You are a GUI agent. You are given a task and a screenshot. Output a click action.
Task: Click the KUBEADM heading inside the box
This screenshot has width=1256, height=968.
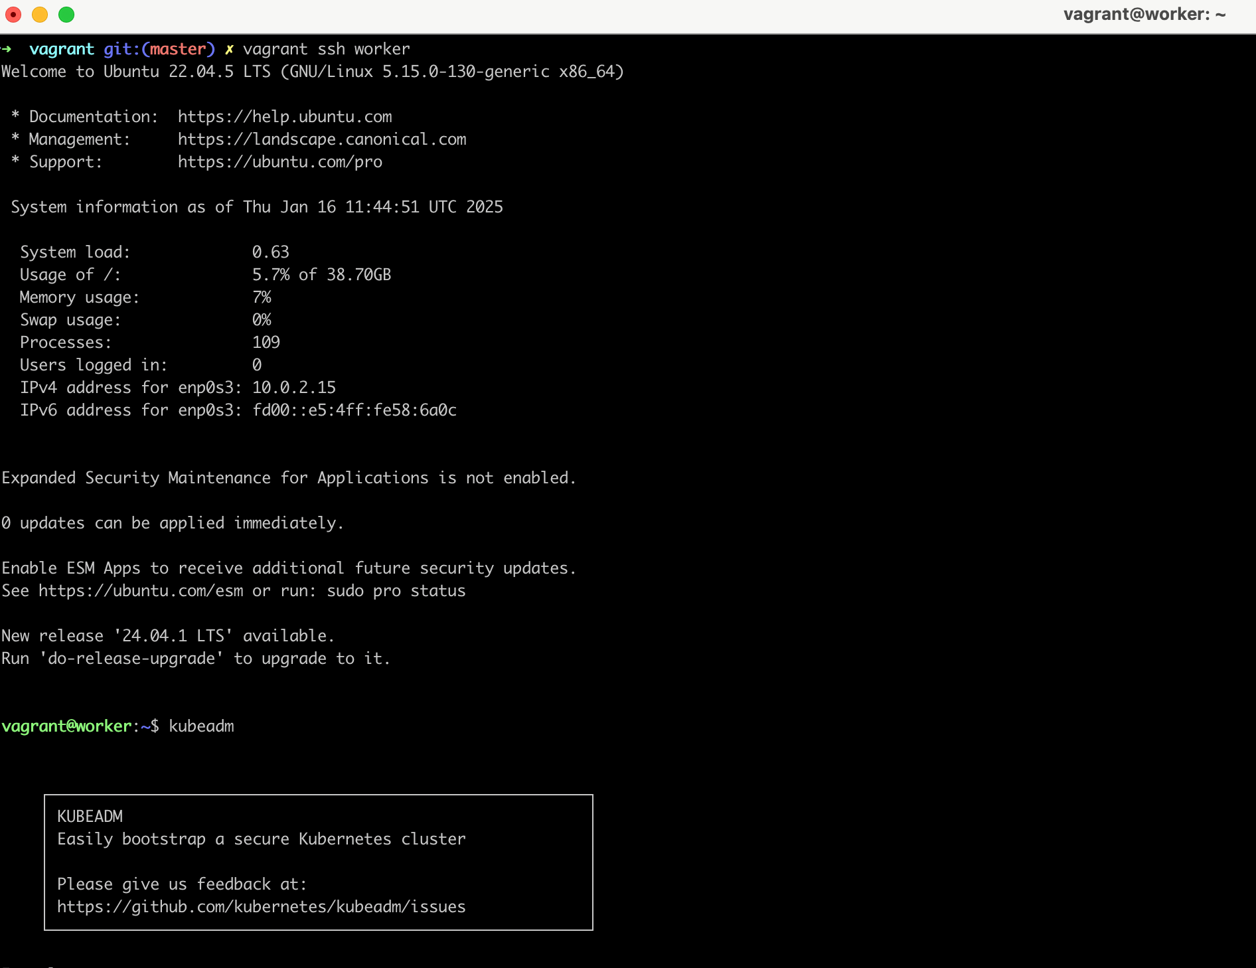90,816
